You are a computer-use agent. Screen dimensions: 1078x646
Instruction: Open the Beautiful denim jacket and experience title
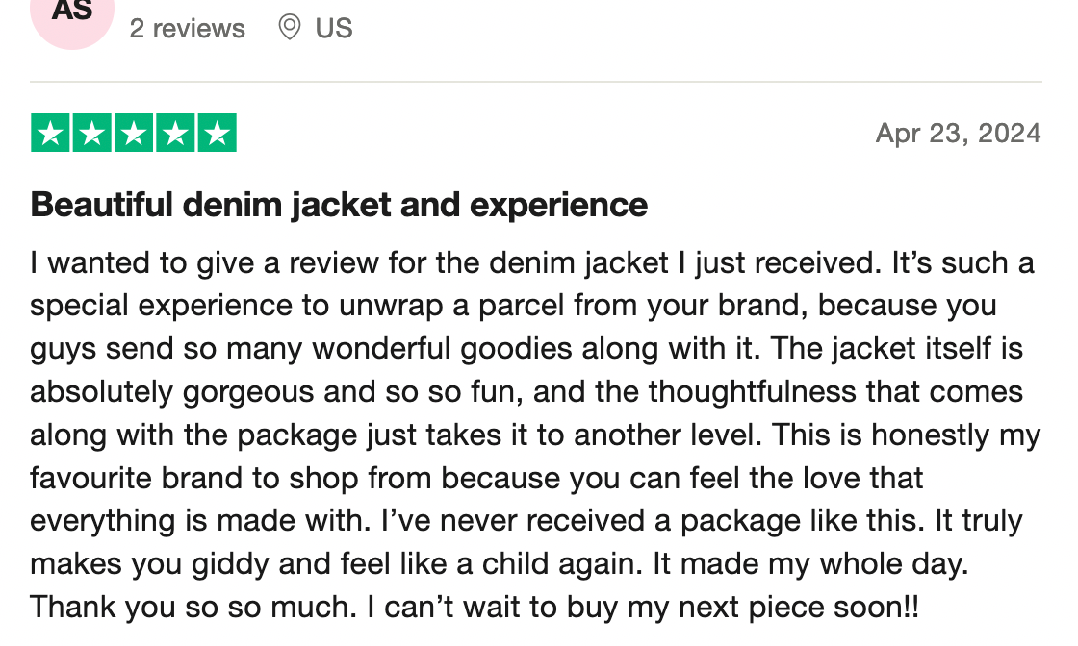tap(339, 205)
